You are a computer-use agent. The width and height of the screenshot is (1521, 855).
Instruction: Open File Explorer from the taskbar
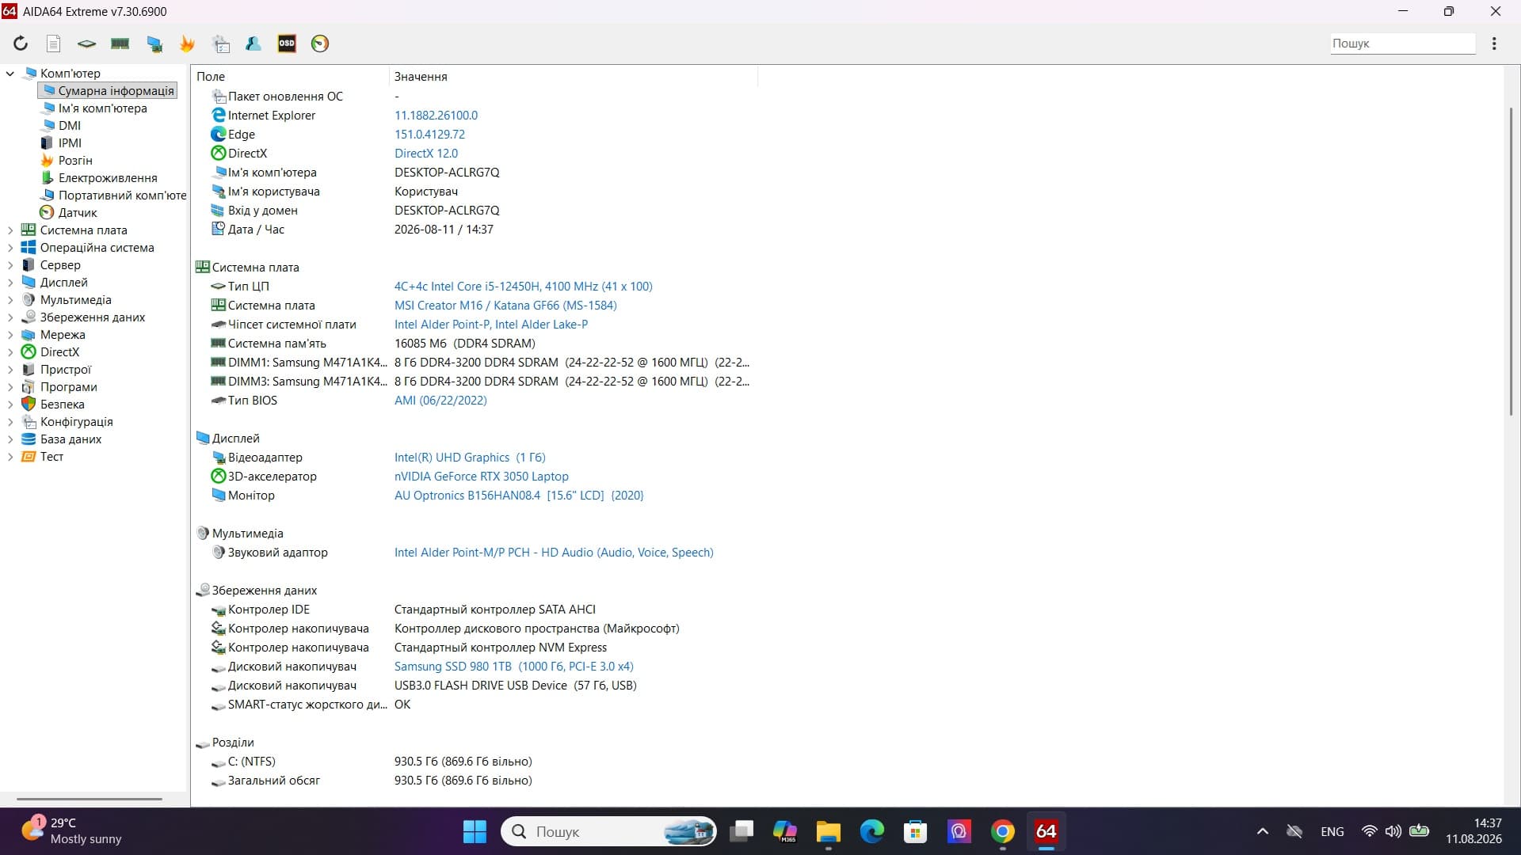[x=828, y=831]
